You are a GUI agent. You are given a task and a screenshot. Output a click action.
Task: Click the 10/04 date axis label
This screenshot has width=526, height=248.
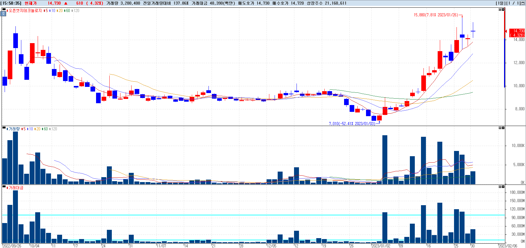35,246
